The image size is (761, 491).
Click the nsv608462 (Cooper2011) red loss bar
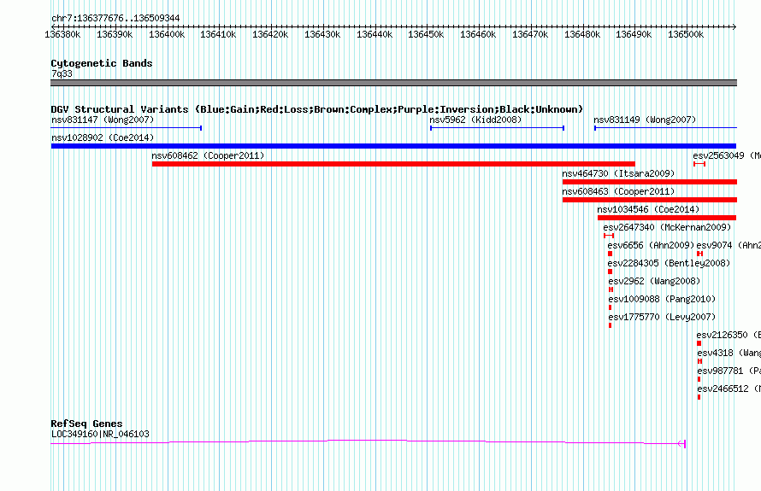(x=393, y=164)
